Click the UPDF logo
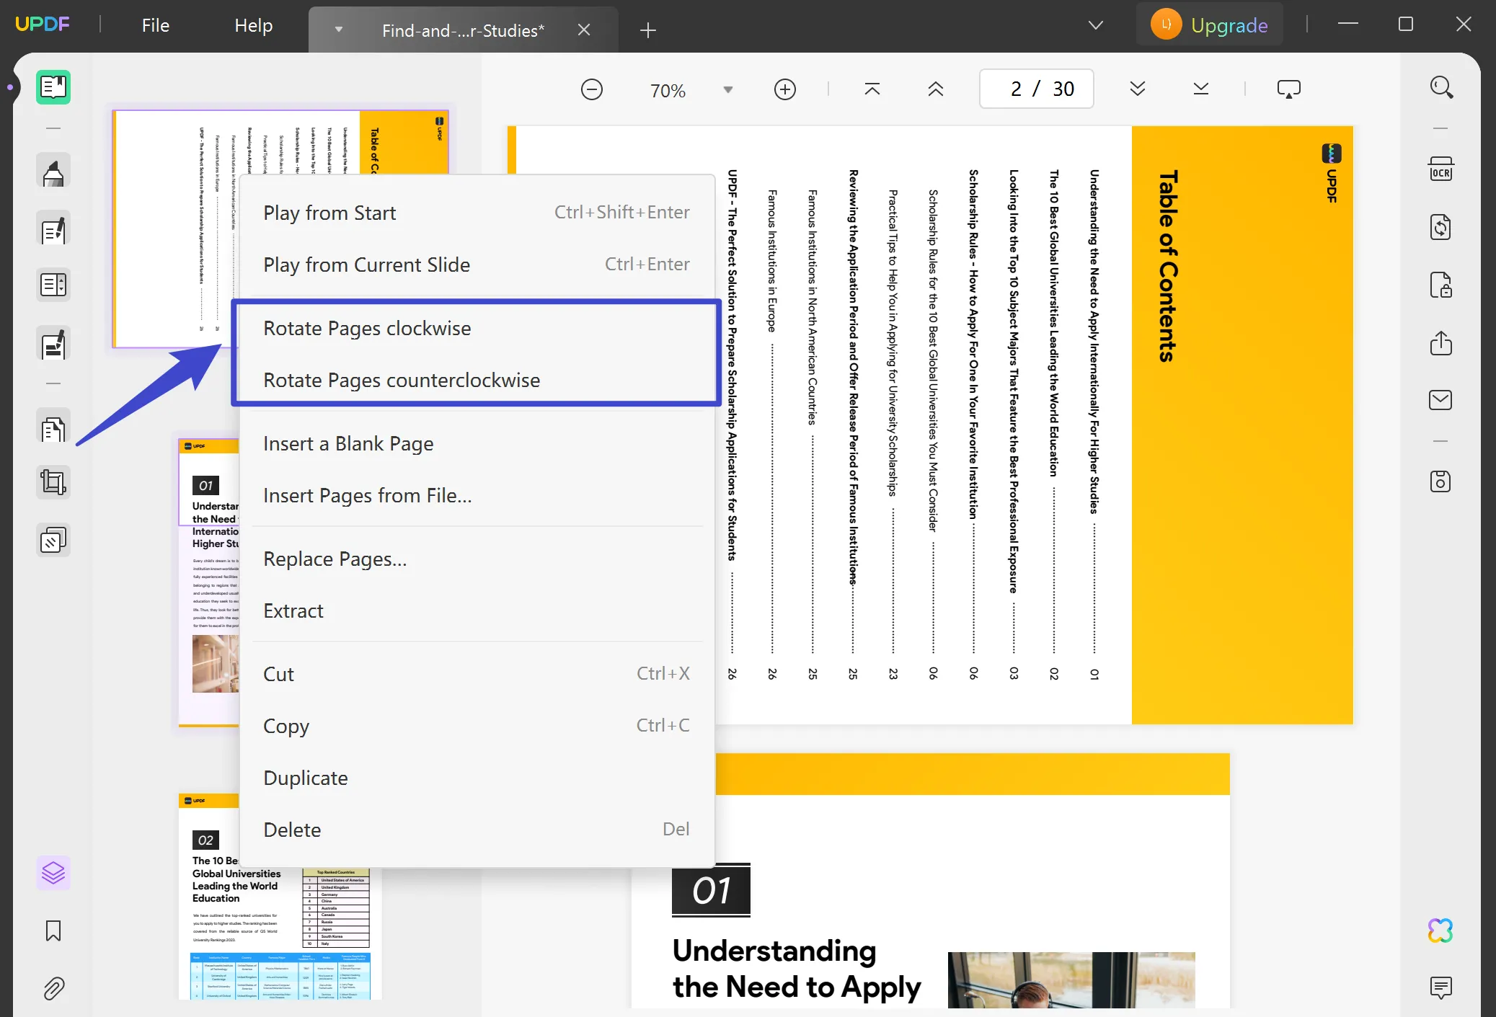The image size is (1496, 1017). (x=42, y=24)
